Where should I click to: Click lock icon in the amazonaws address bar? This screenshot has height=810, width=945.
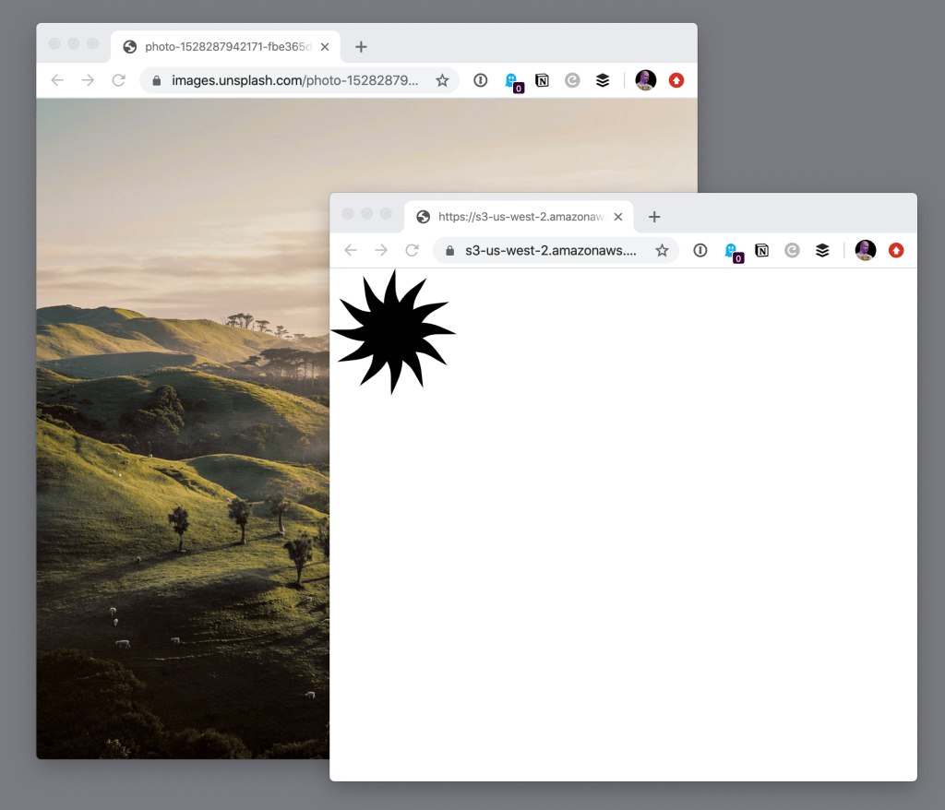449,250
